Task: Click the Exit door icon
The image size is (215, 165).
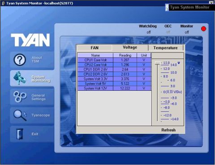Action: coord(20,134)
